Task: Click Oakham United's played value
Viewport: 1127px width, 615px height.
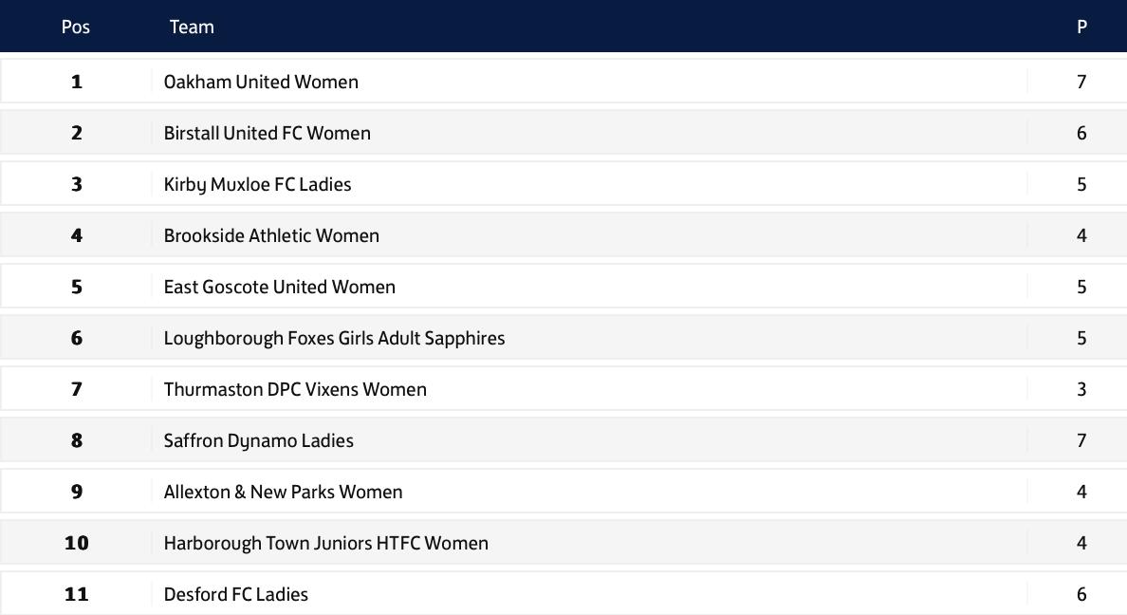Action: pyautogui.click(x=1081, y=82)
